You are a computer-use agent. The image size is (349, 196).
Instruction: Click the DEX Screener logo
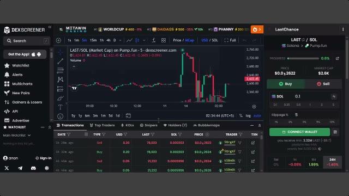(x=24, y=30)
